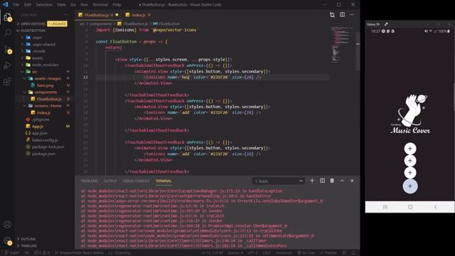Create a new terminal with plus icon
Screen dimensions: 455x256
(x=312, y=181)
